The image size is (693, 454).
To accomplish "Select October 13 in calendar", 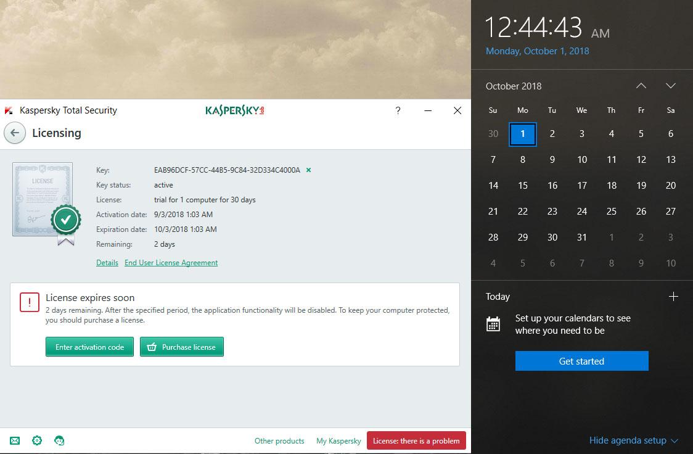I will pyautogui.click(x=670, y=160).
